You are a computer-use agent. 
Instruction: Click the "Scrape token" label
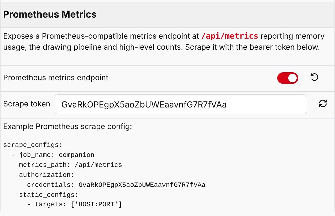coord(27,104)
